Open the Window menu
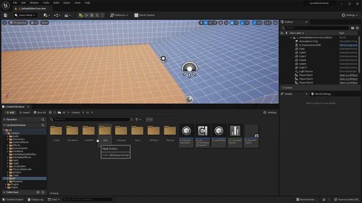Viewport: 362px width, 203px height. click(x=34, y=3)
